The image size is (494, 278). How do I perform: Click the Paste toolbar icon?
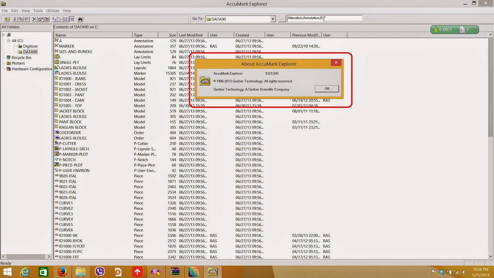pyautogui.click(x=27, y=19)
